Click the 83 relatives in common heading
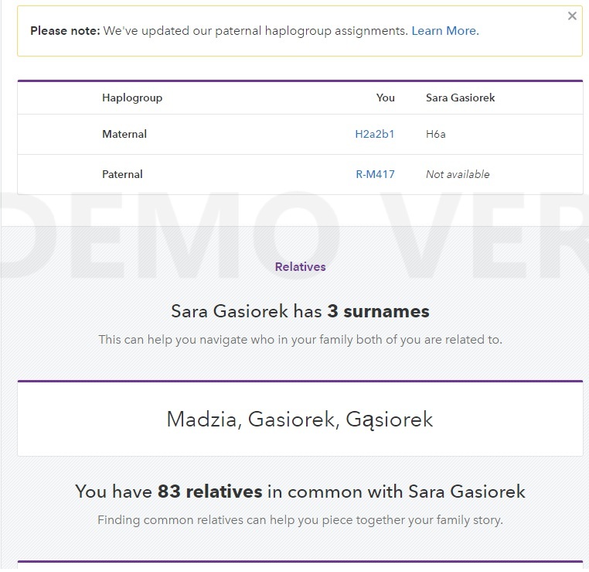The width and height of the screenshot is (589, 572). pyautogui.click(x=300, y=492)
